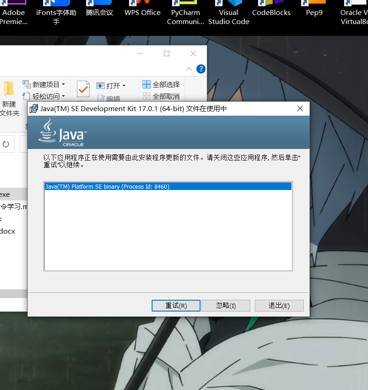Click 新建文件夹 icon in Explorer ribbon
The height and width of the screenshot is (390, 368).
[9, 98]
